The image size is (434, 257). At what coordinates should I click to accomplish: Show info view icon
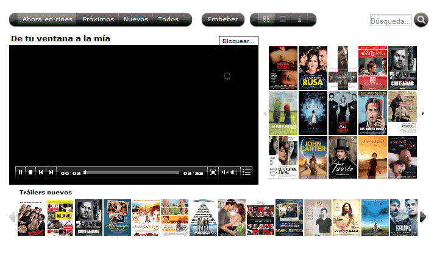(299, 19)
